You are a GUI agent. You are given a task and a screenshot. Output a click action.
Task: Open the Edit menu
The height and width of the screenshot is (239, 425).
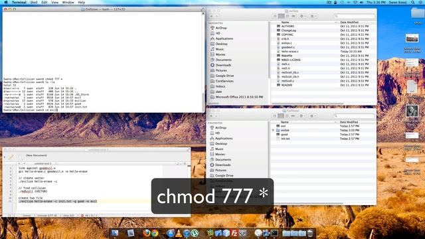point(44,2)
